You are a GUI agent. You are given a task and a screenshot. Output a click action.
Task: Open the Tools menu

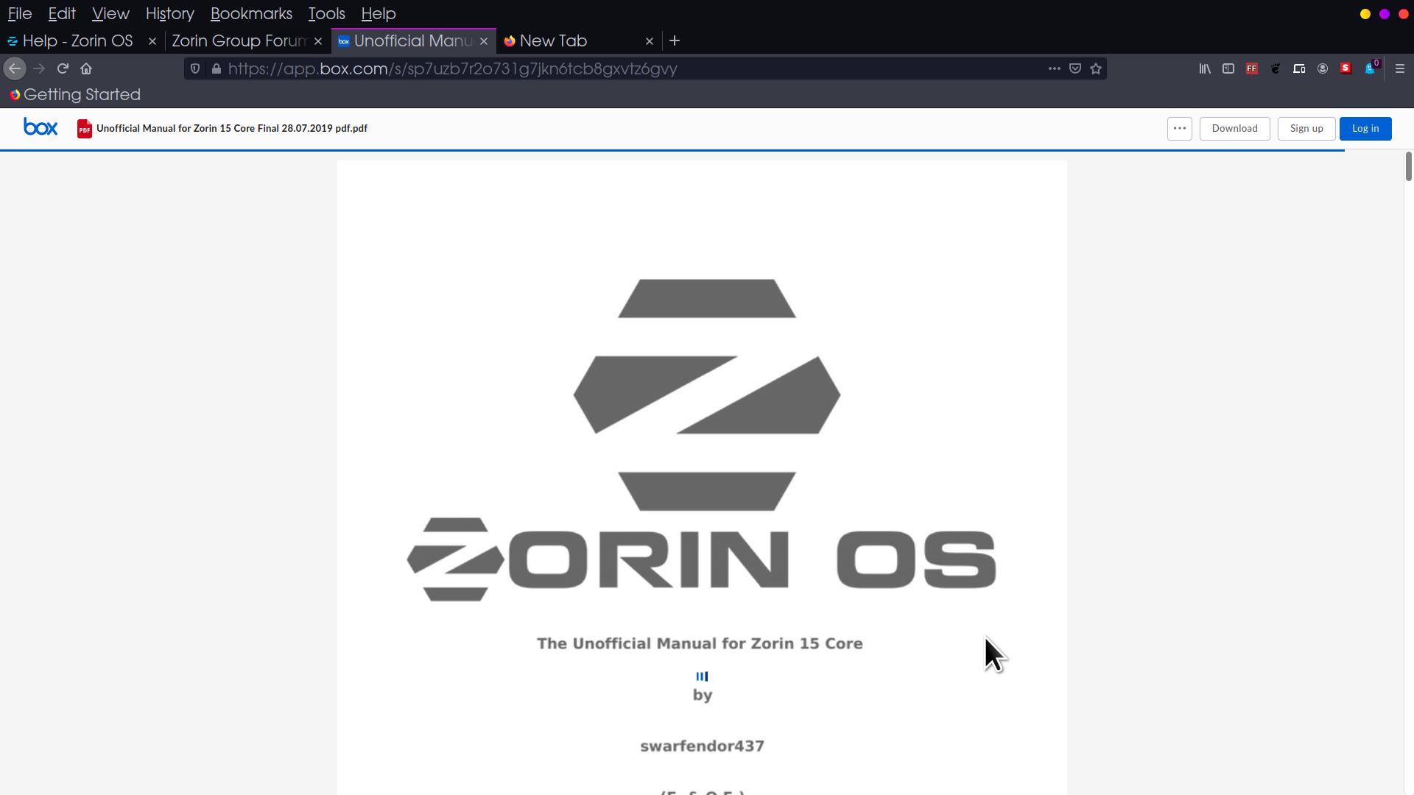tap(327, 13)
